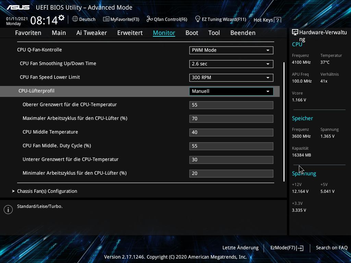Go to the Erweitert tab
This screenshot has height=263, width=351.
130,33
